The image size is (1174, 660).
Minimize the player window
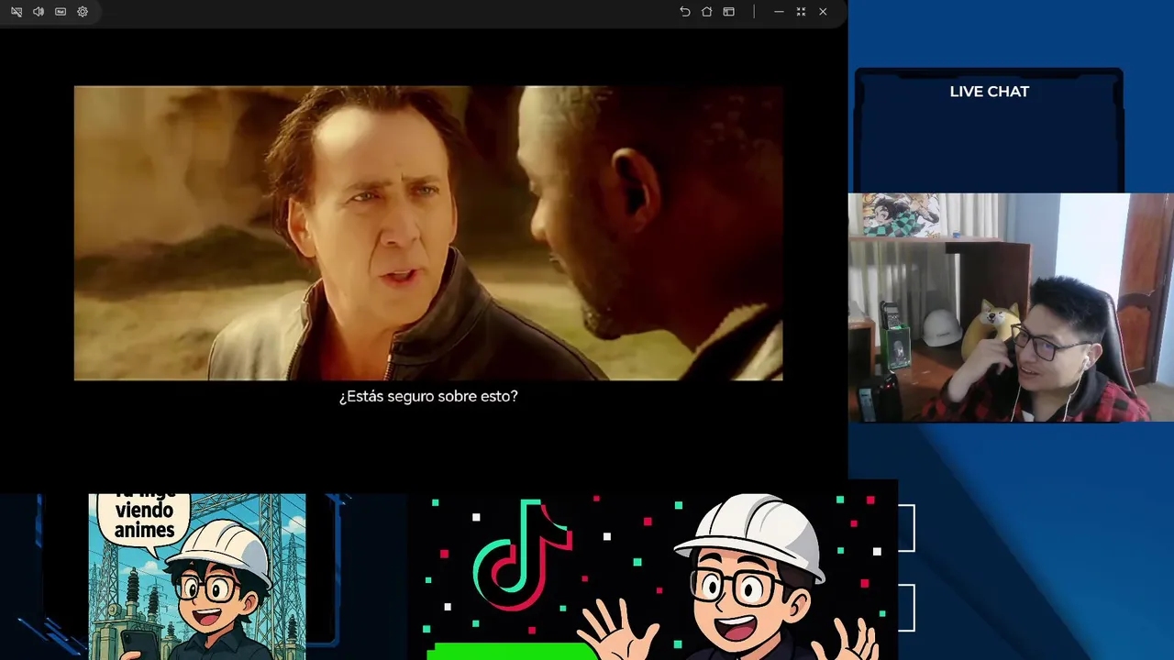(779, 12)
